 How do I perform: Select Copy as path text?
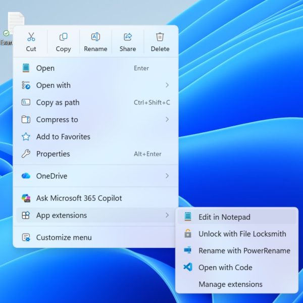click(x=58, y=103)
